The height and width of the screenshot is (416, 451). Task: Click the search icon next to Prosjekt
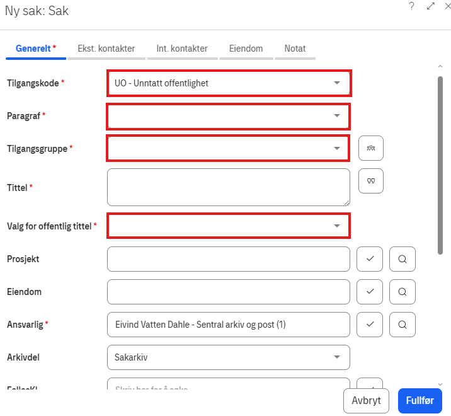[402, 258]
